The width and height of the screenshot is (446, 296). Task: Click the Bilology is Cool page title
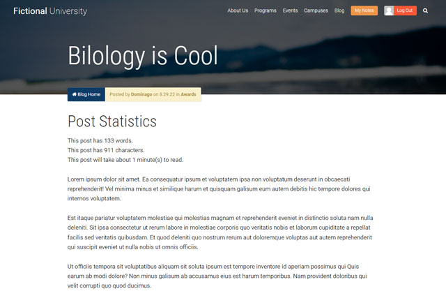tap(143, 56)
